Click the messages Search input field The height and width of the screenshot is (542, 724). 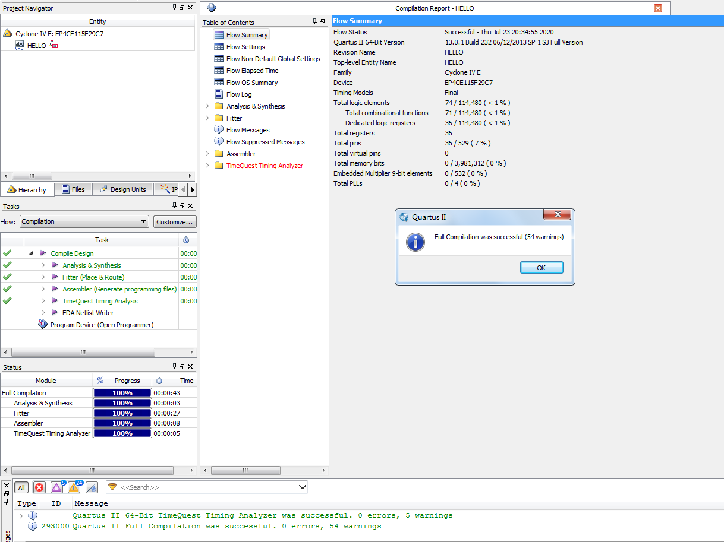point(208,487)
